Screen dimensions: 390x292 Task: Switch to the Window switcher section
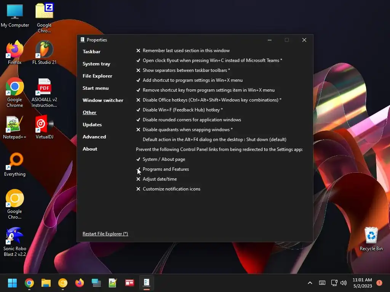[103, 100]
